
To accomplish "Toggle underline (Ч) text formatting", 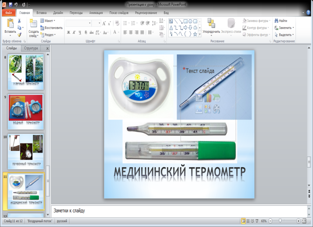I will 80,32.
